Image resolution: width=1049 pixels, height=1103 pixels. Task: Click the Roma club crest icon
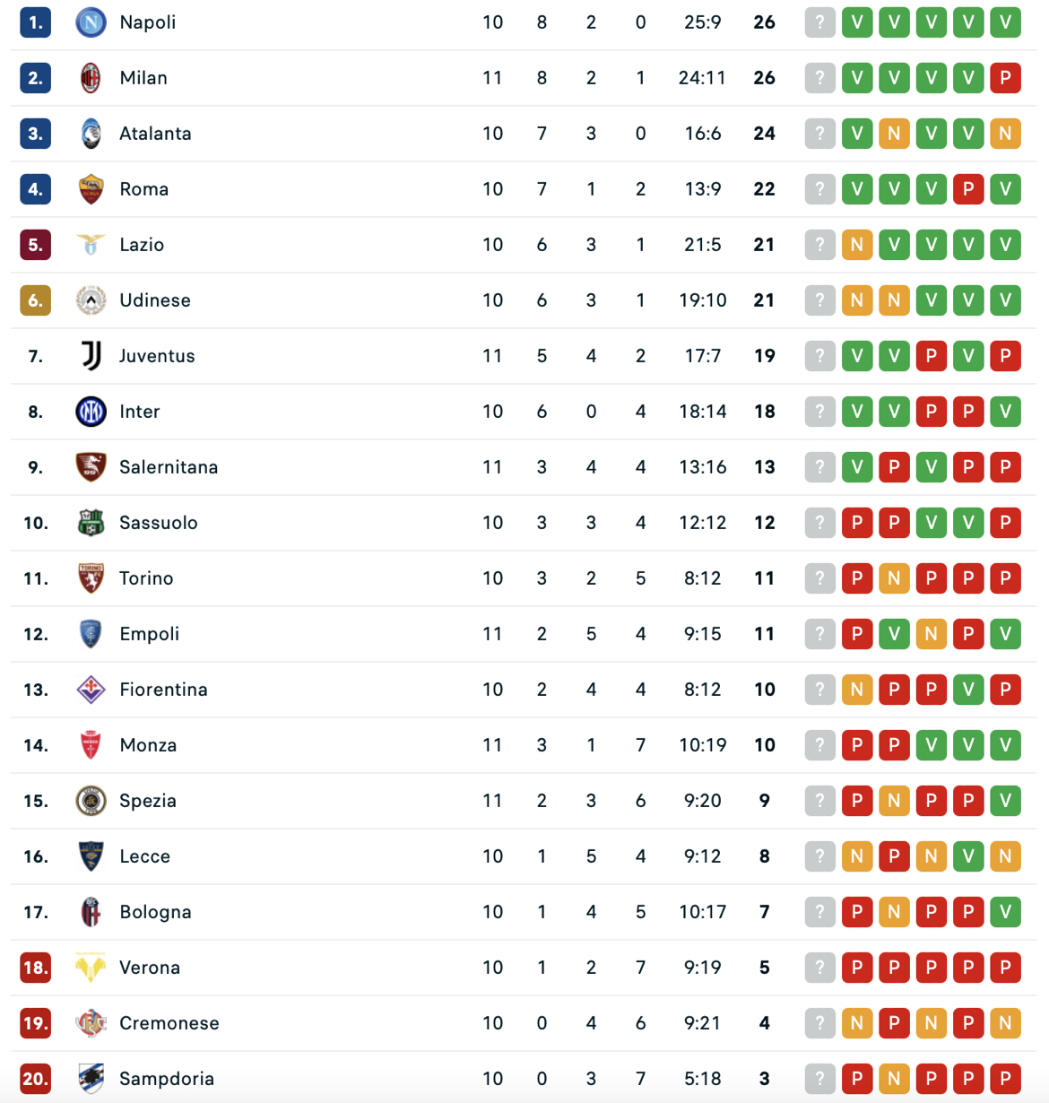click(x=91, y=189)
